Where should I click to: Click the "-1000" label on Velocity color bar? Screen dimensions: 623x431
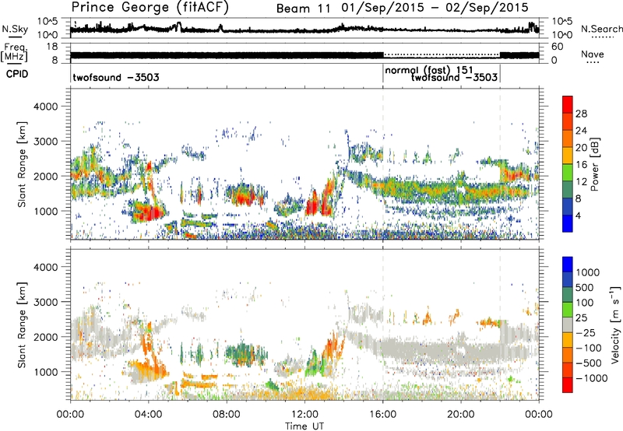[592, 378]
